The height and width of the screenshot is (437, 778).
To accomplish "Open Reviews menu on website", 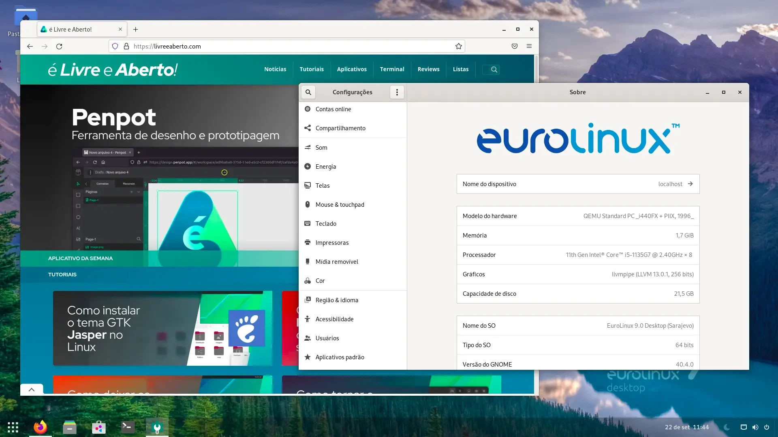I will [x=428, y=69].
